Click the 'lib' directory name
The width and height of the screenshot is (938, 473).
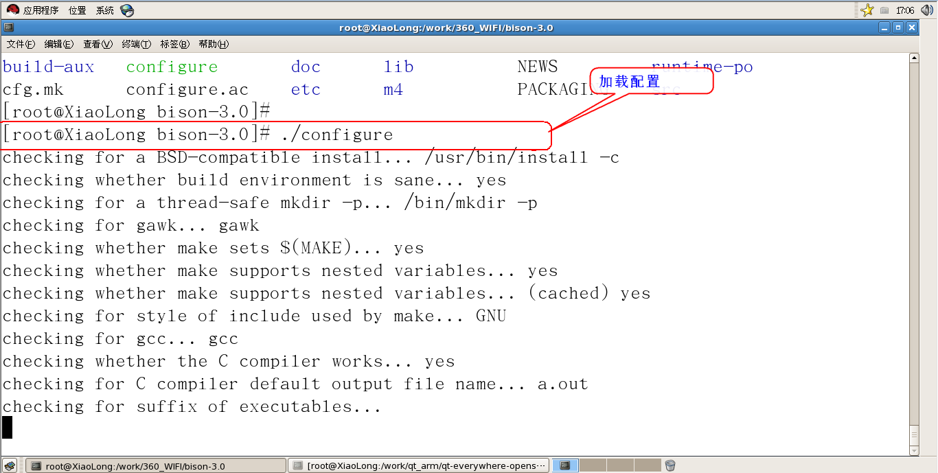[x=399, y=67]
